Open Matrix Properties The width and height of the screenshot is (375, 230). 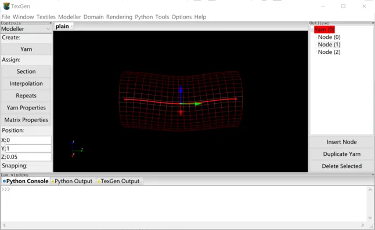click(26, 120)
